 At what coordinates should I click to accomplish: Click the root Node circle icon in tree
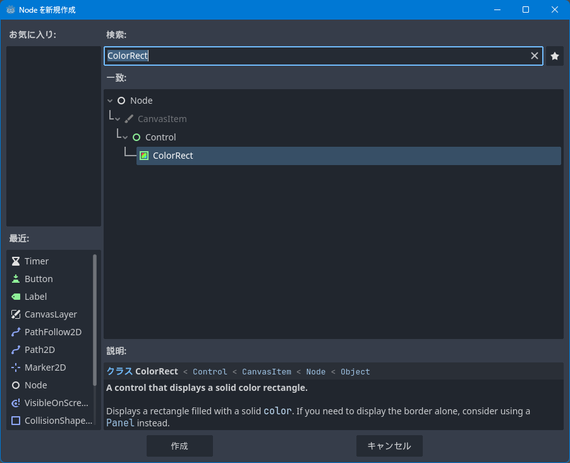click(x=121, y=101)
